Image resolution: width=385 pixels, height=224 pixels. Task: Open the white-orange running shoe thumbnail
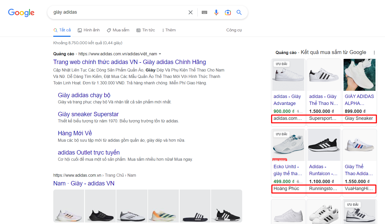click(69, 206)
